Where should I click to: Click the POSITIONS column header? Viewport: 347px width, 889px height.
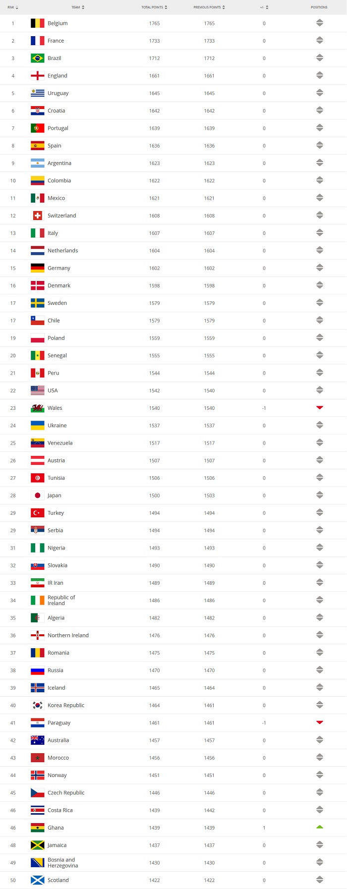(x=319, y=7)
